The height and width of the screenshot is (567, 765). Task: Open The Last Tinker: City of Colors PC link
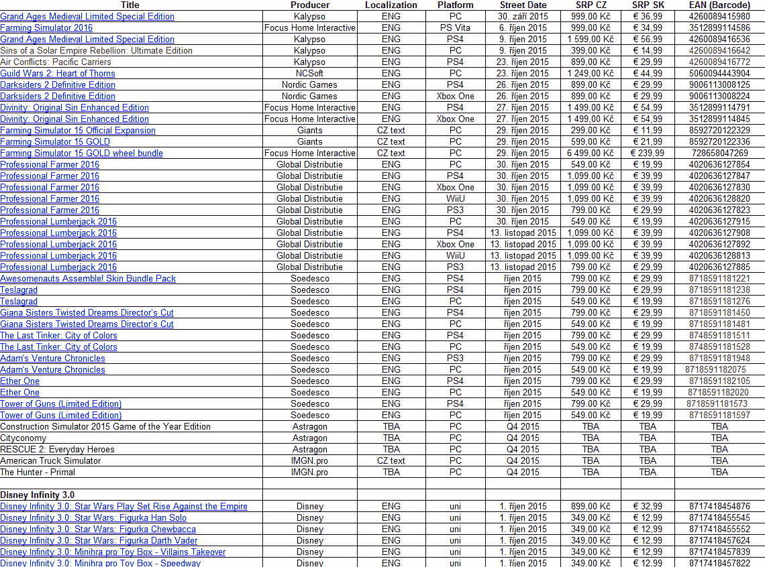58,346
